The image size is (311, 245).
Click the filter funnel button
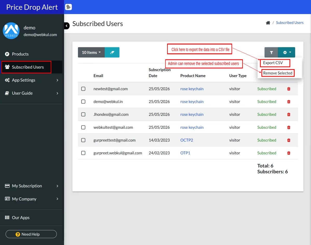pyautogui.click(x=271, y=52)
